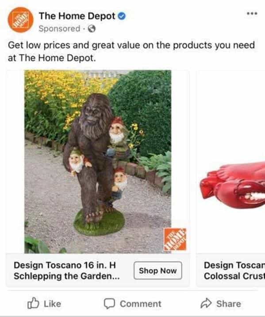Click the Sponsored label
Screen dimensions: 265x317
[x=59, y=28]
